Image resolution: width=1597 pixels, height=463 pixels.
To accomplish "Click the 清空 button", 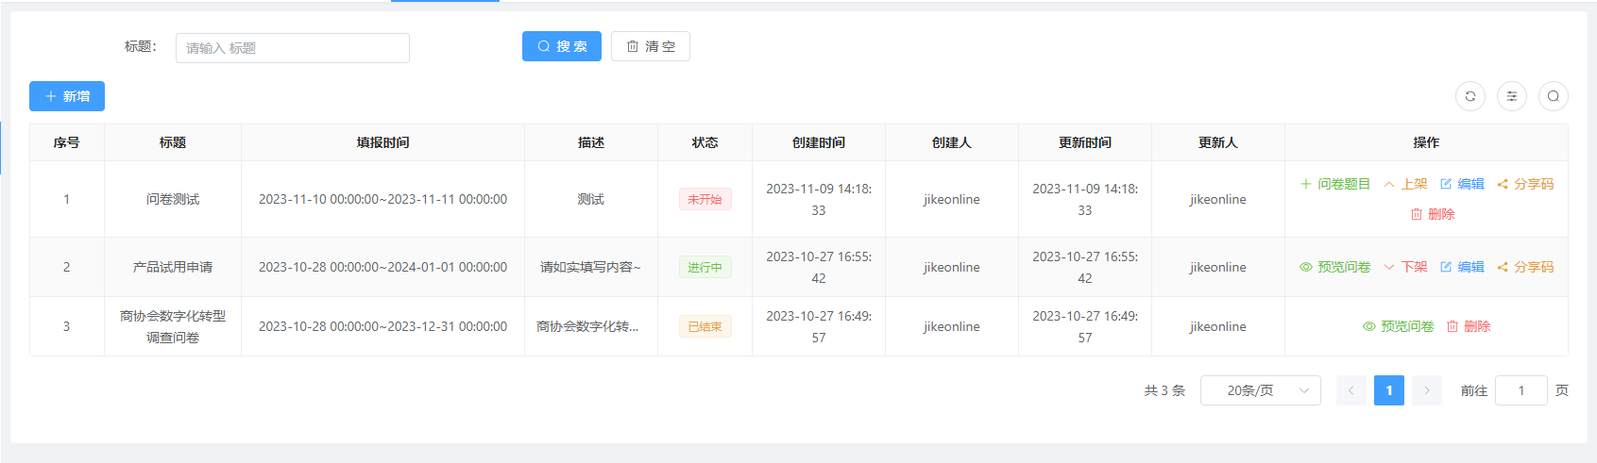I will [x=650, y=46].
